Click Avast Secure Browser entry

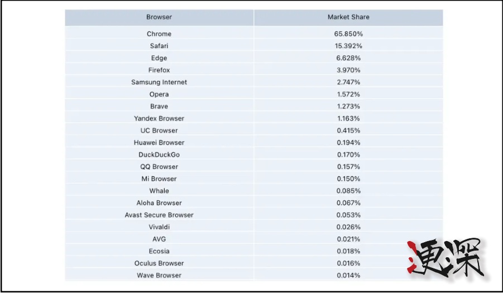coord(159,215)
